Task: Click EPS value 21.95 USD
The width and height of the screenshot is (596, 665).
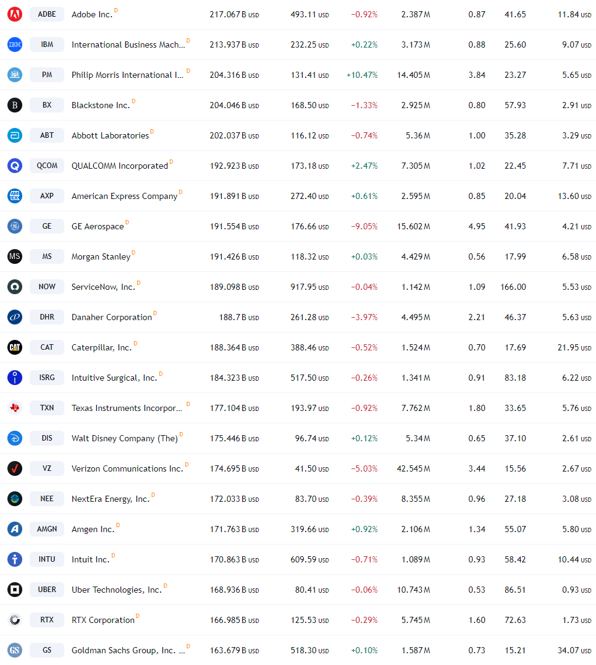Action: pyautogui.click(x=575, y=347)
